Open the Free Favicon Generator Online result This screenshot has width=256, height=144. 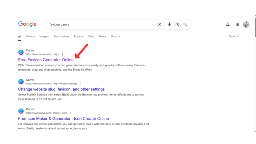[46, 60]
